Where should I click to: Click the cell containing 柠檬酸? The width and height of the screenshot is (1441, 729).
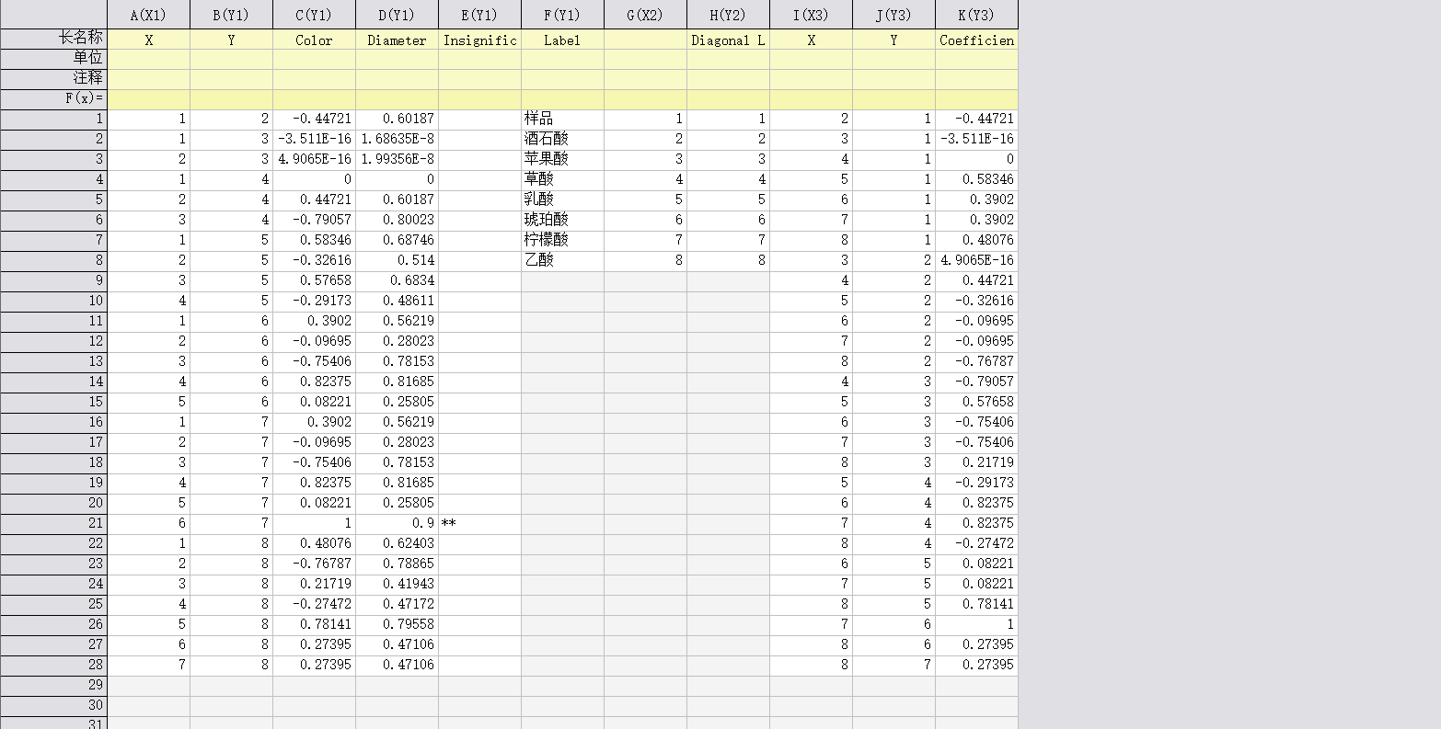tap(562, 240)
